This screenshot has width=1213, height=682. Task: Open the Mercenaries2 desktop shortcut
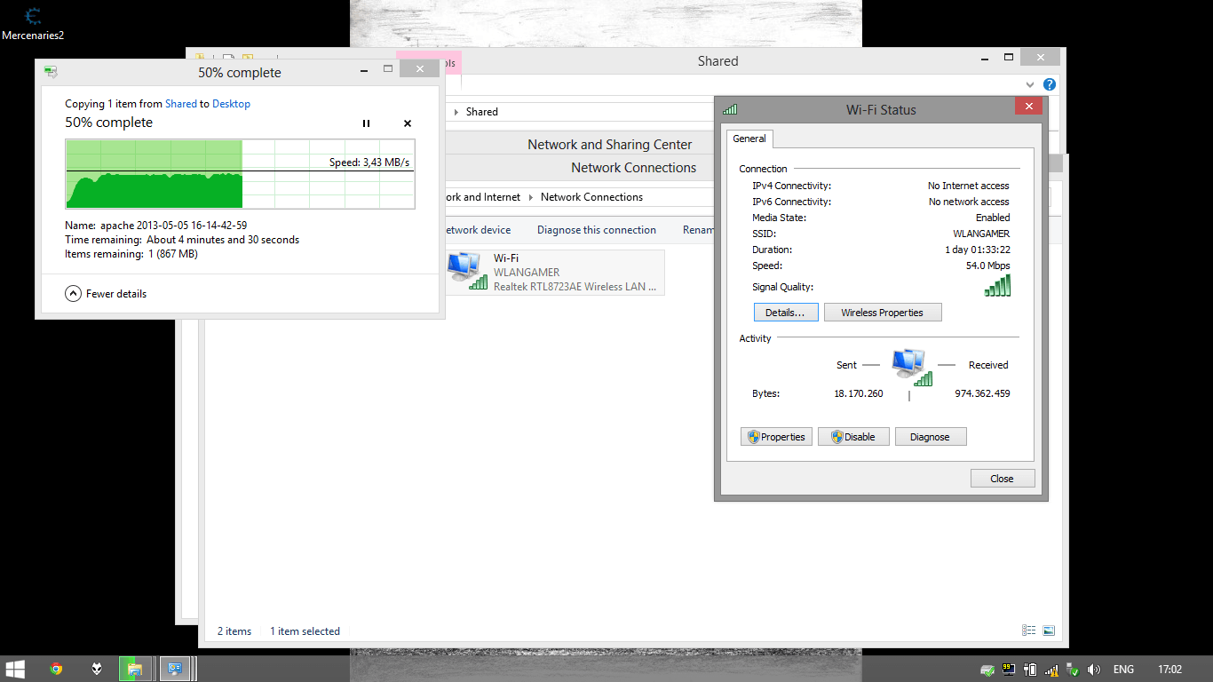pyautogui.click(x=33, y=23)
